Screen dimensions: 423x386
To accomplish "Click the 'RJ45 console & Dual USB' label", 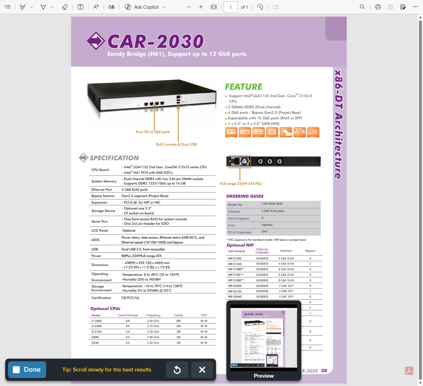I will pos(176,144).
